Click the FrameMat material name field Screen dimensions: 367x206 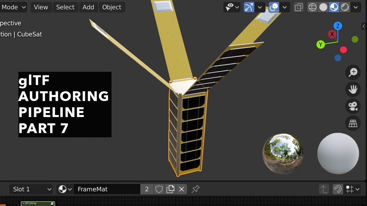[107, 189]
